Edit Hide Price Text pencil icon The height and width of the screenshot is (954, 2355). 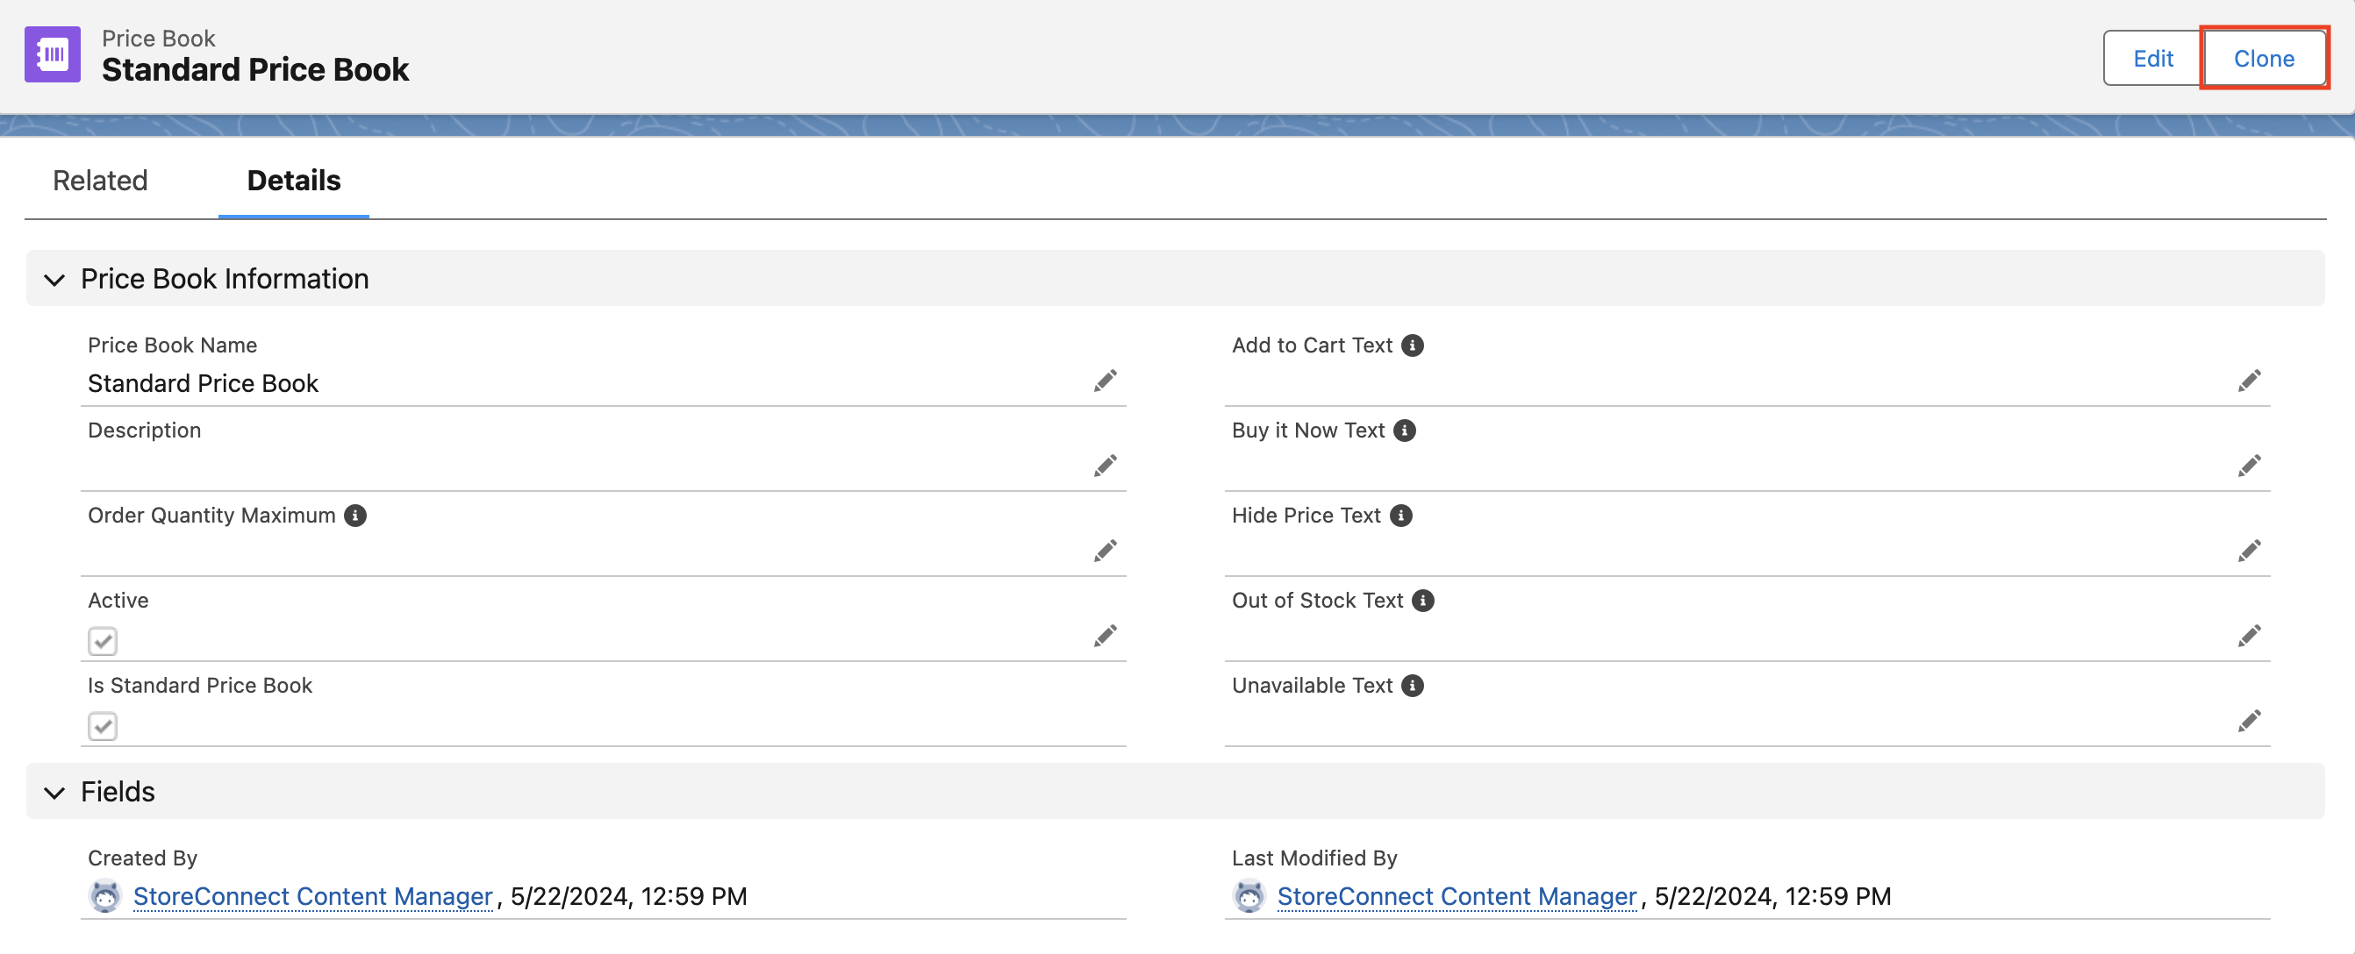pyautogui.click(x=2249, y=550)
